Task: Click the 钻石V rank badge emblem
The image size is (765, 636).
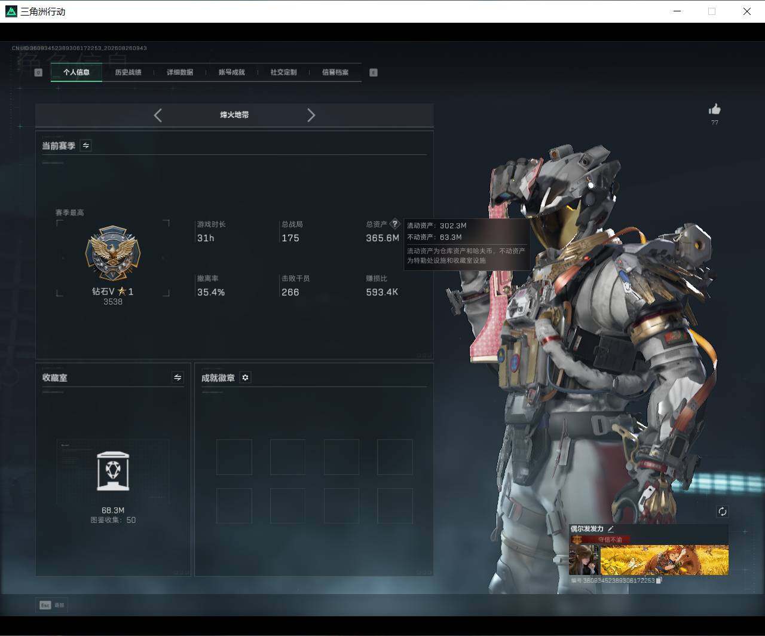Action: tap(112, 254)
